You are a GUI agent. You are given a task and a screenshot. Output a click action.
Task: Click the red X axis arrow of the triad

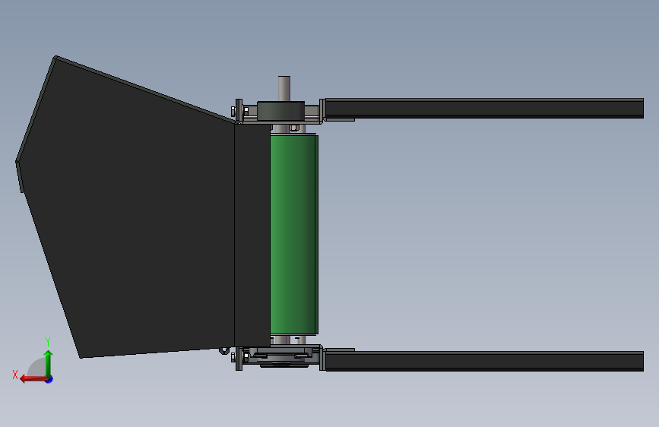[x=33, y=379]
